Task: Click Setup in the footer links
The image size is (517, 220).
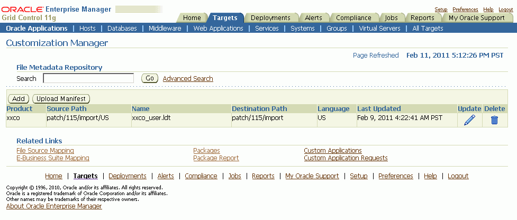Action: pos(358,176)
